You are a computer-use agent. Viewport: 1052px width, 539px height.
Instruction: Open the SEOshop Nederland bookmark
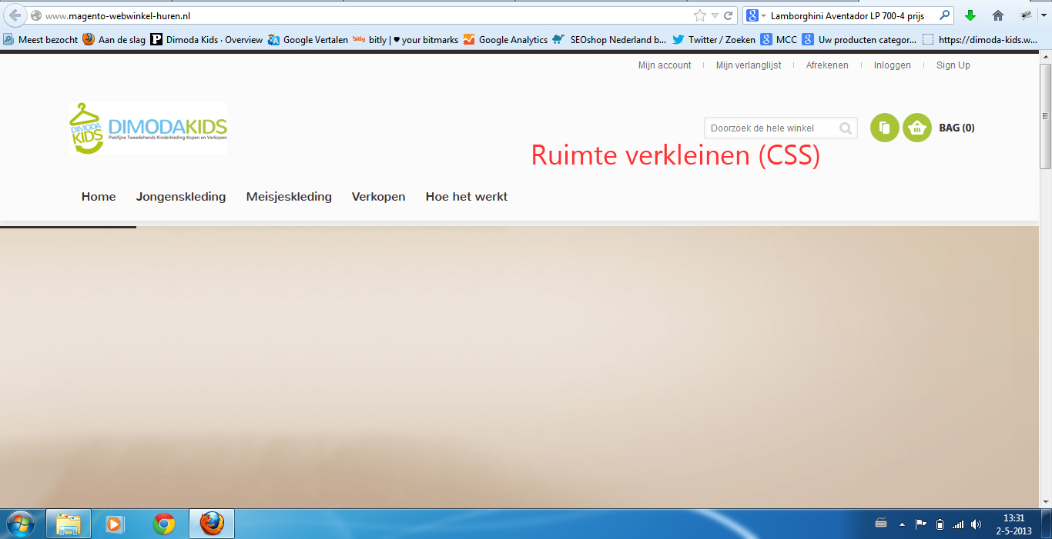click(610, 39)
